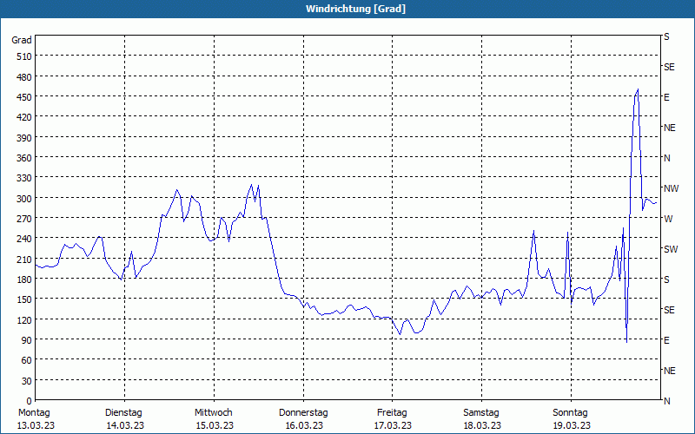Click the Mittwoch day label
The height and width of the screenshot is (434, 695).
pyautogui.click(x=213, y=412)
